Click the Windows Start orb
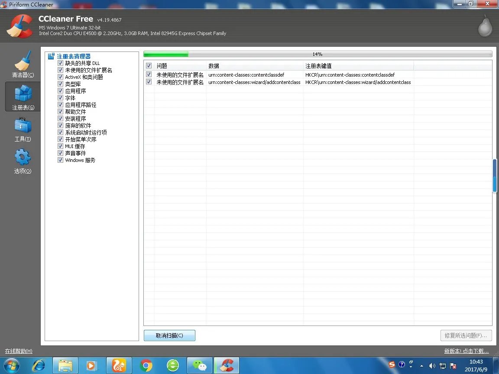499x374 pixels. [x=12, y=366]
